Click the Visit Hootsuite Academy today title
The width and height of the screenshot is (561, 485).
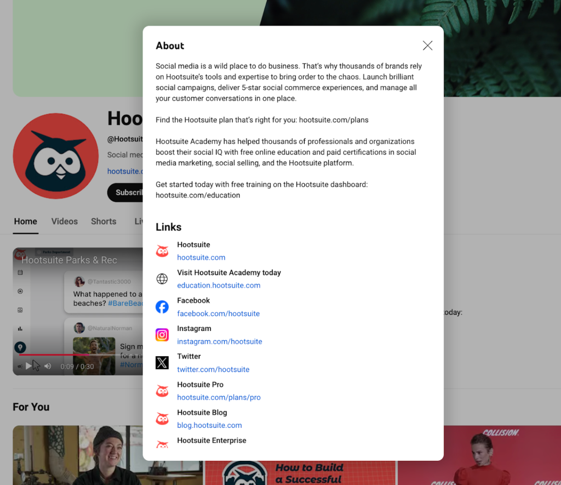[229, 273]
